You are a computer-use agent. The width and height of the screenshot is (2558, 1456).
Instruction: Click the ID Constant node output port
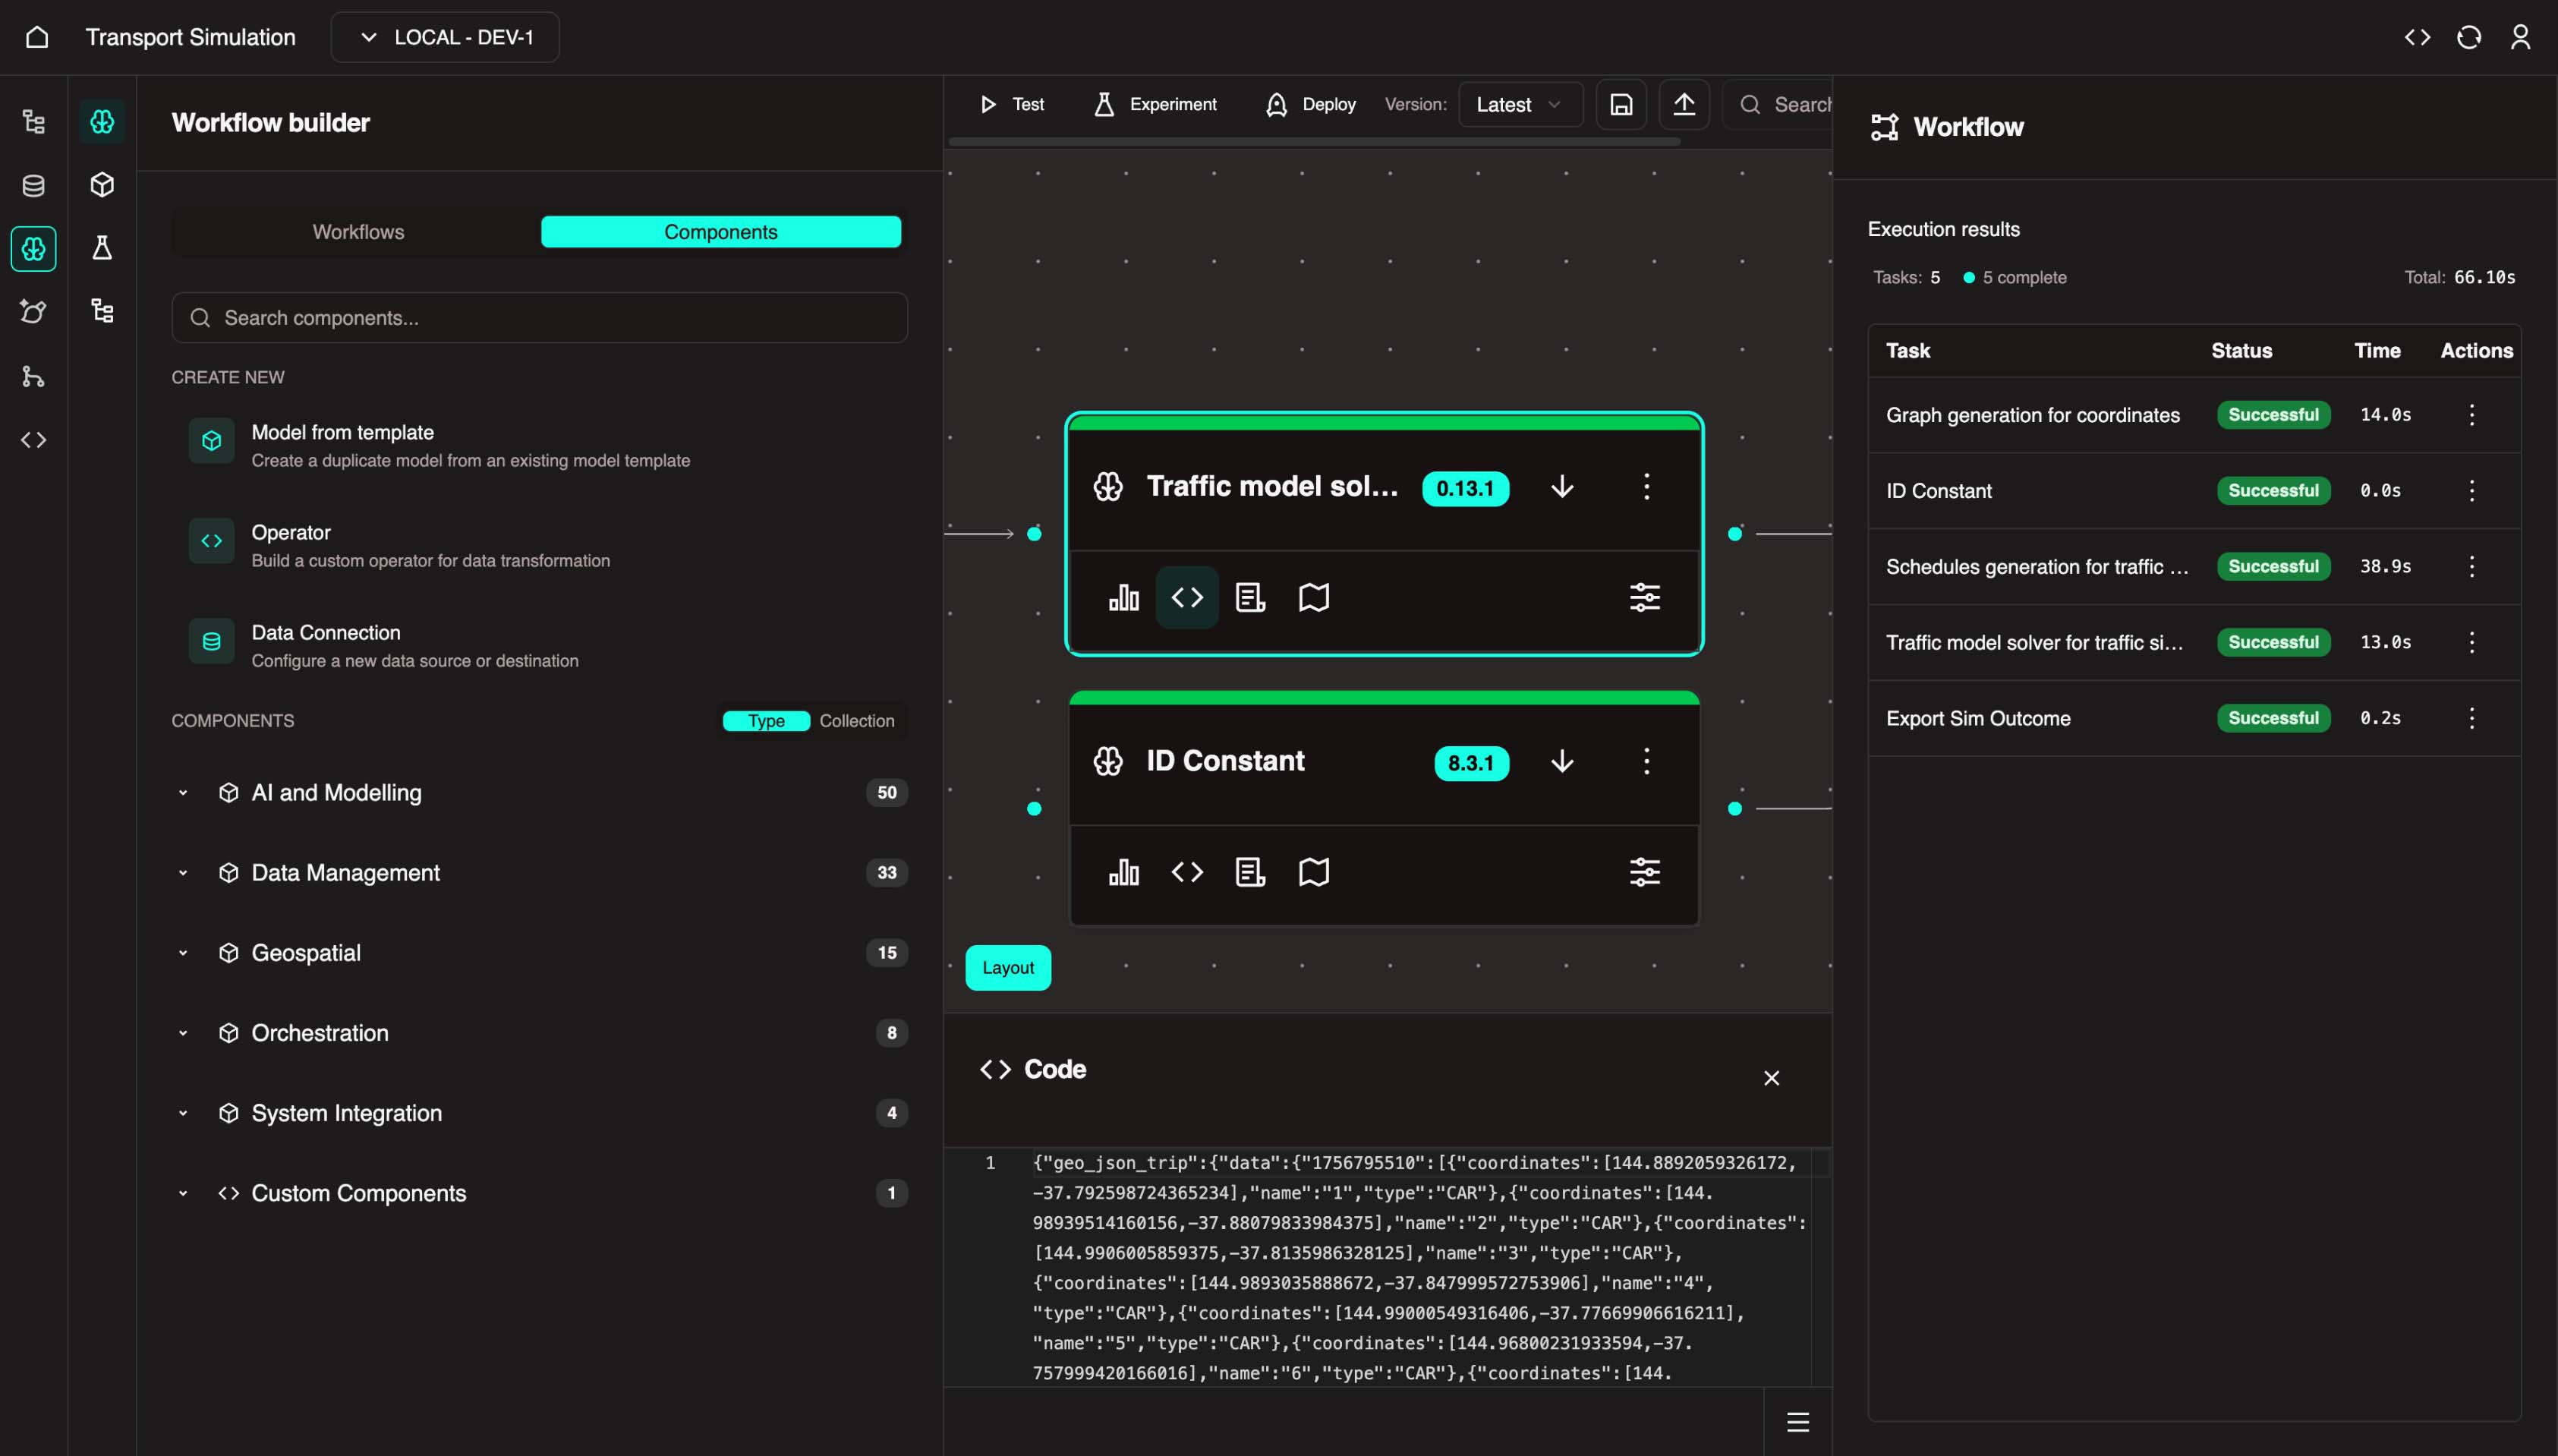(1734, 809)
